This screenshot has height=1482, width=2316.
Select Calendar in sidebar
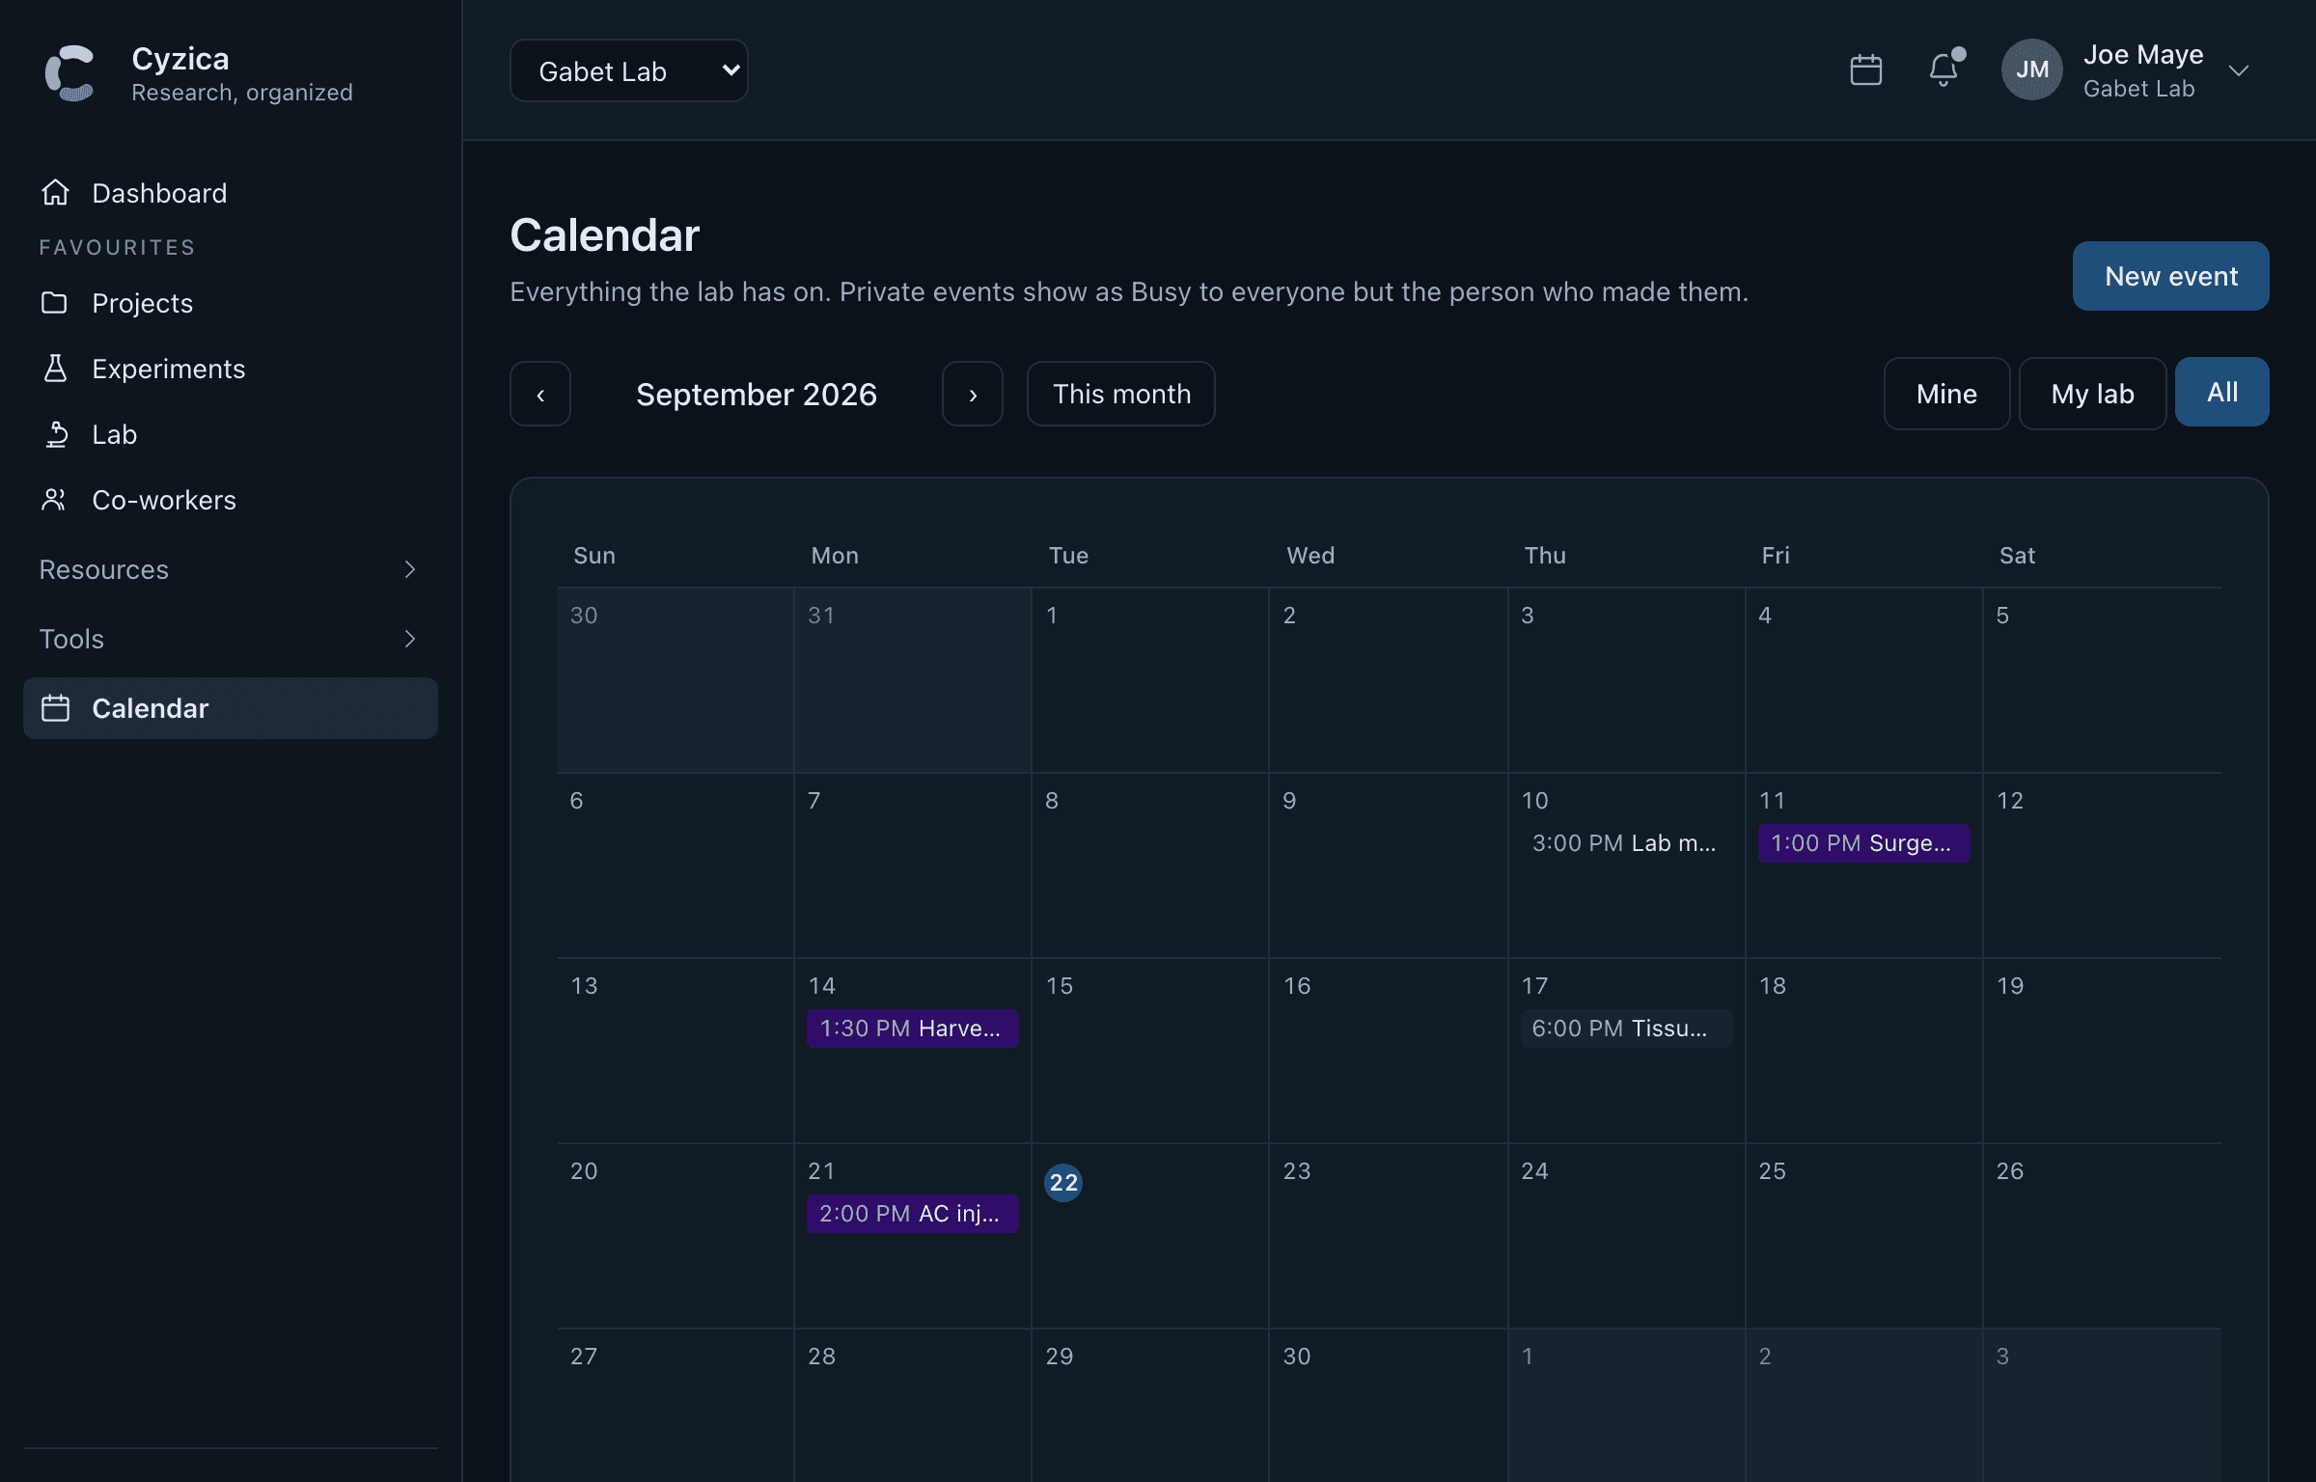[x=230, y=708]
